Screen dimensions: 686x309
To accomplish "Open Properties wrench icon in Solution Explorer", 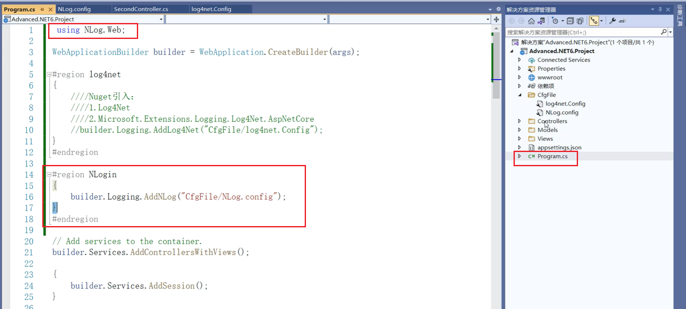I will click(x=612, y=21).
